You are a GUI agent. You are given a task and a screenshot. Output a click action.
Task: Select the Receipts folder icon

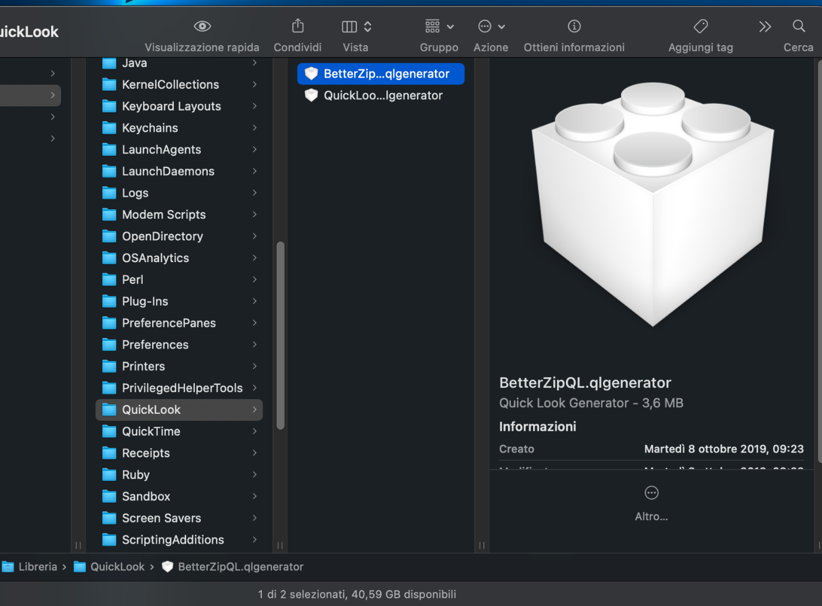pos(109,453)
